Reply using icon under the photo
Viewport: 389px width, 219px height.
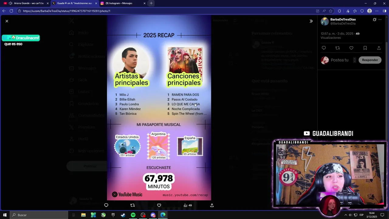click(106, 205)
